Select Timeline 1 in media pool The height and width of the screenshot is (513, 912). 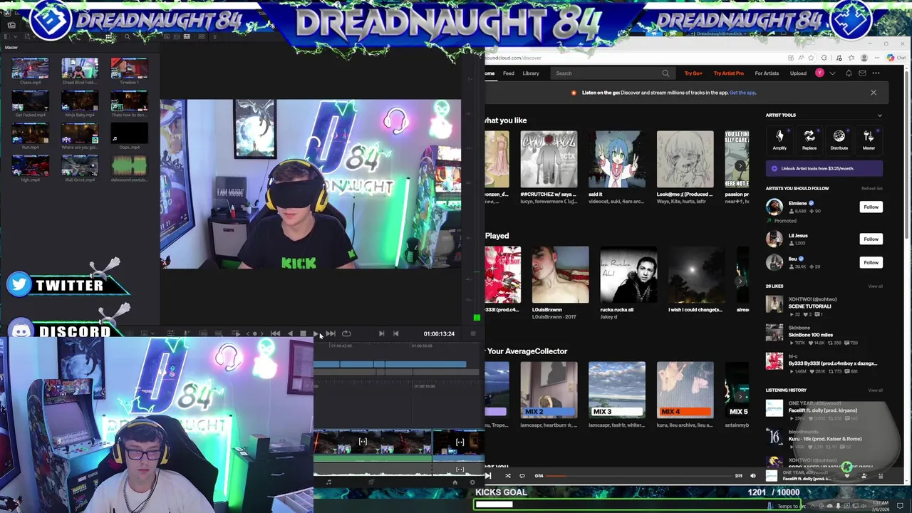pyautogui.click(x=129, y=69)
